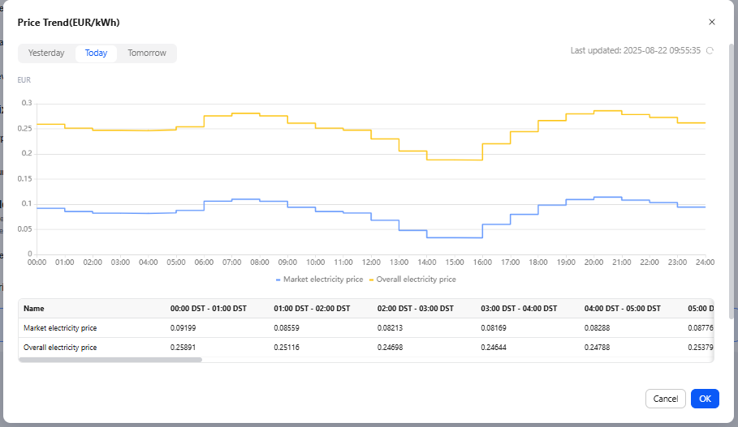
Task: Toggle the Market electricity price legend series
Action: pos(318,280)
